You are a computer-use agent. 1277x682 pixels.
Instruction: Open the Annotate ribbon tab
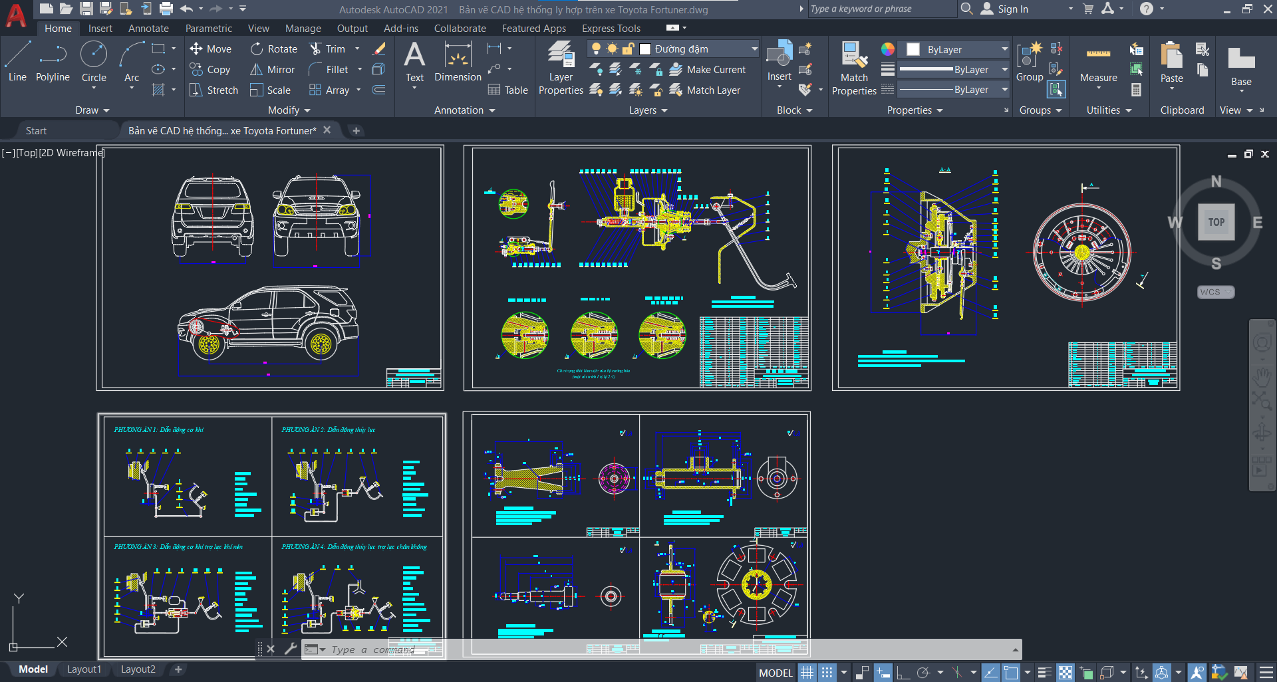point(148,28)
